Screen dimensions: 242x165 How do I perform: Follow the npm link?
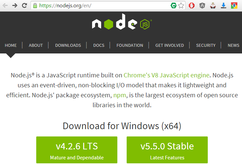[x=120, y=95]
